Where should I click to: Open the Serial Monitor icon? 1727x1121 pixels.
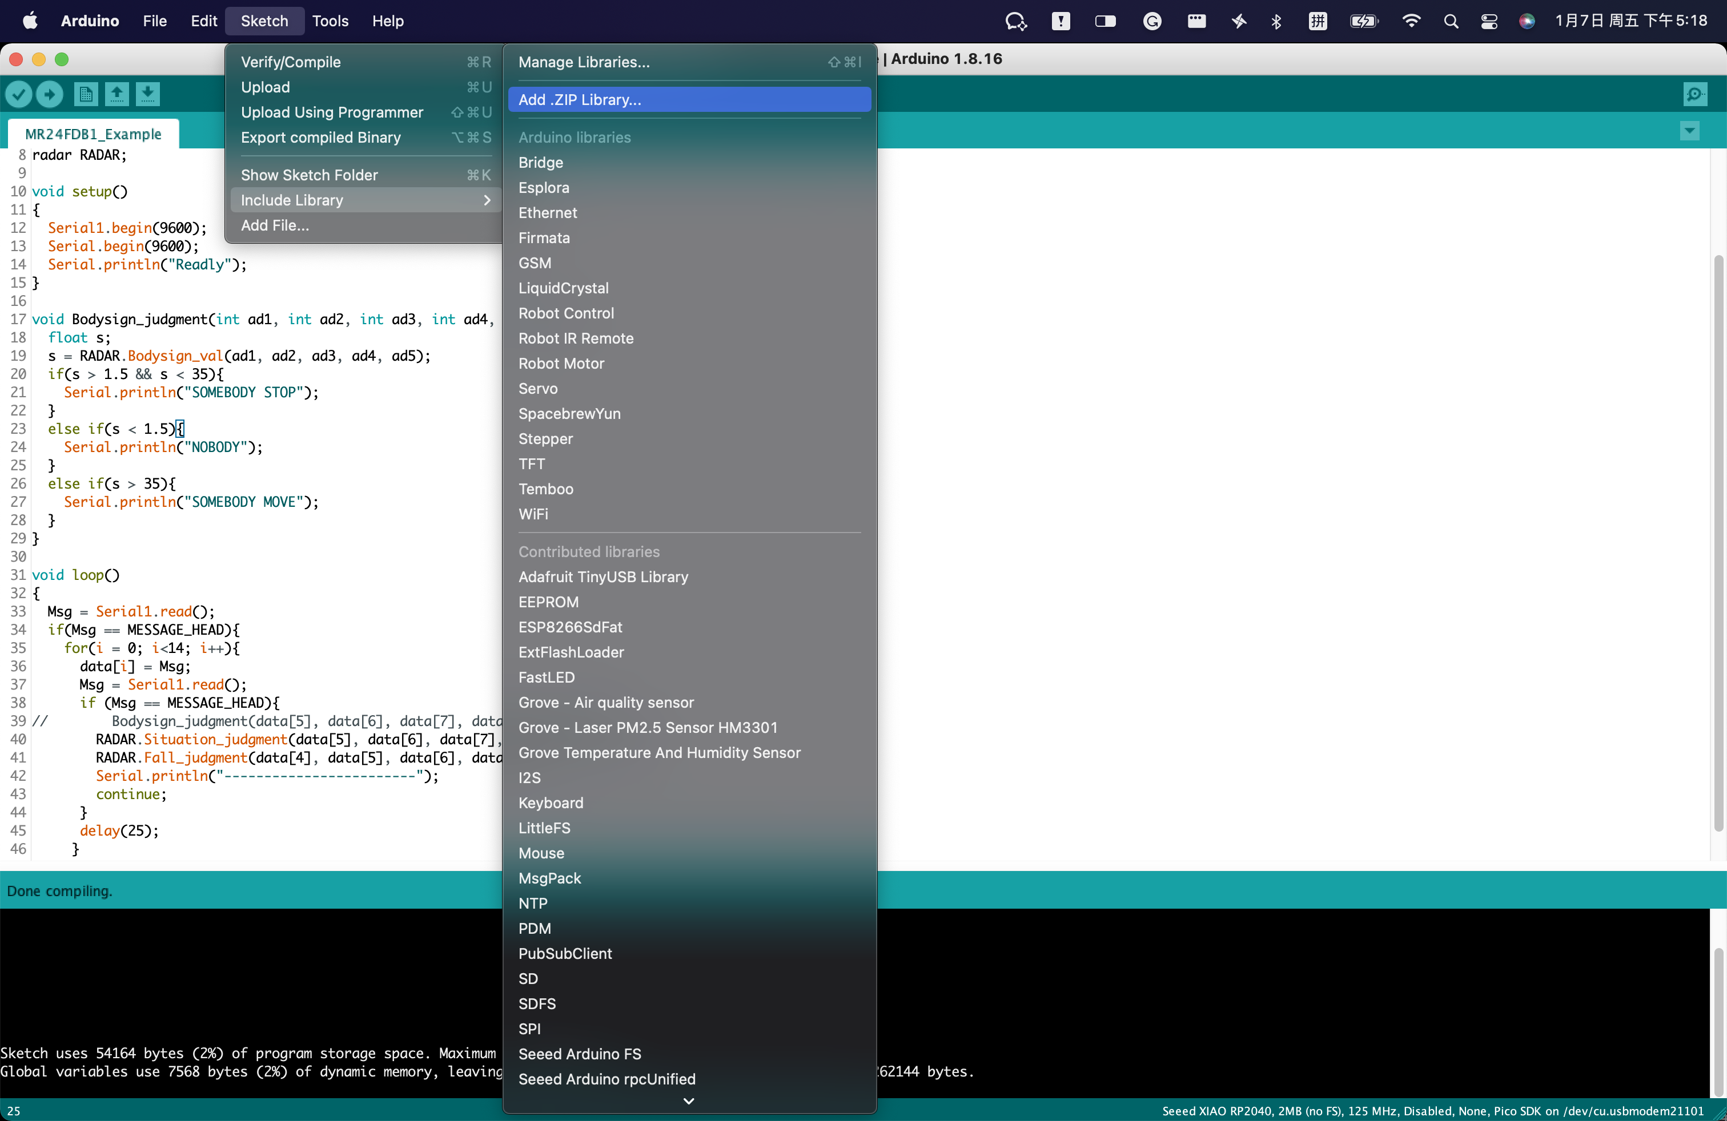(1694, 94)
